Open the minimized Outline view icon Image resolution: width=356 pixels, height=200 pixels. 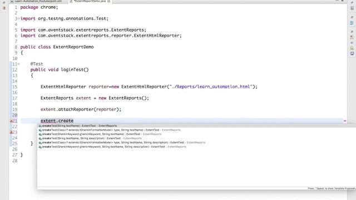pyautogui.click(x=352, y=23)
